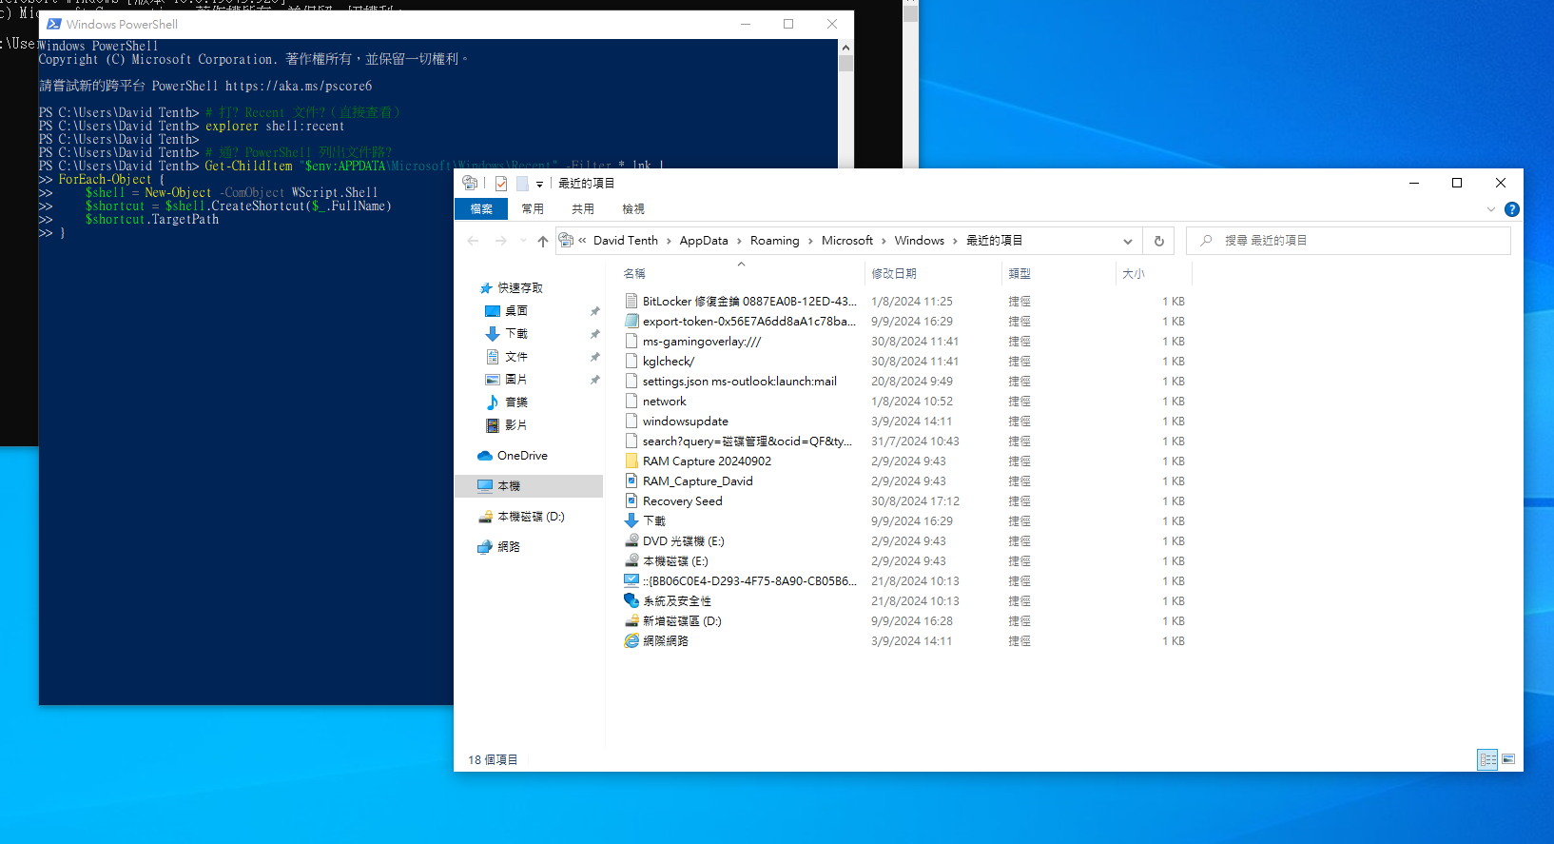This screenshot has height=844, width=1554.
Task: Click the 網際網路 Internet Explorer icon
Action: [631, 641]
